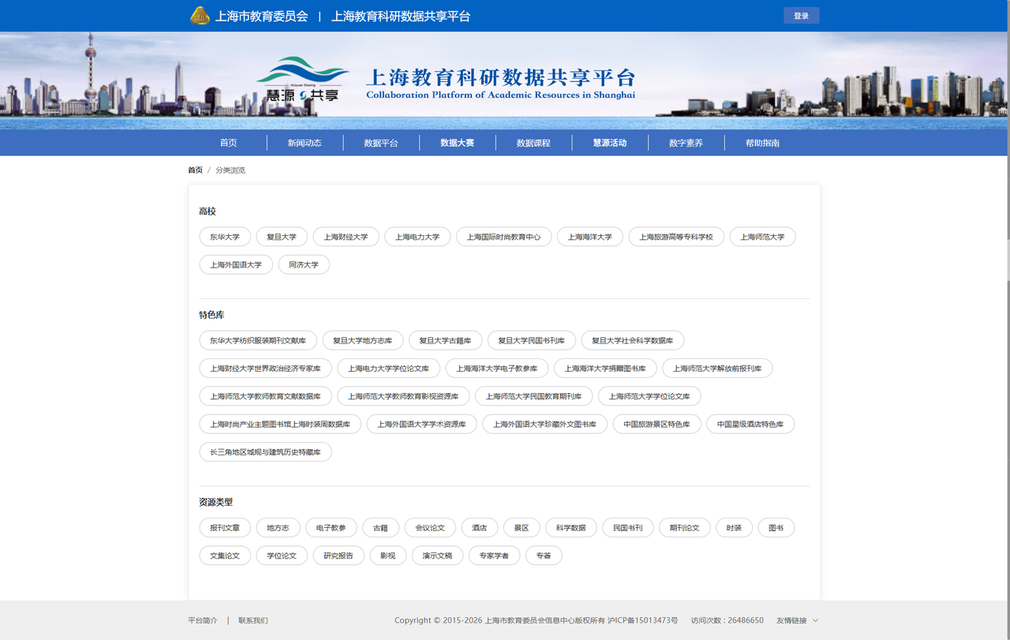
Task: Open the 首页 navigation menu item
Action: coord(229,143)
